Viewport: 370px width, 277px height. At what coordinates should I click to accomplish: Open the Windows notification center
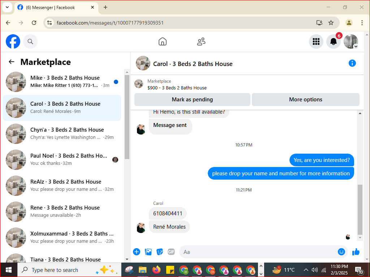point(359,271)
